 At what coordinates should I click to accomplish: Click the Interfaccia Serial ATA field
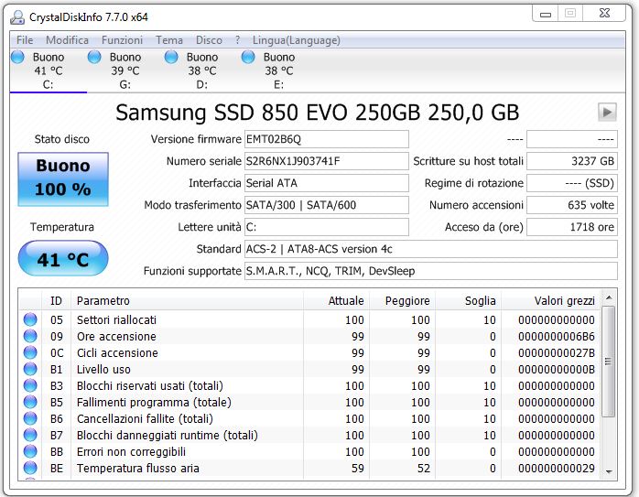327,183
